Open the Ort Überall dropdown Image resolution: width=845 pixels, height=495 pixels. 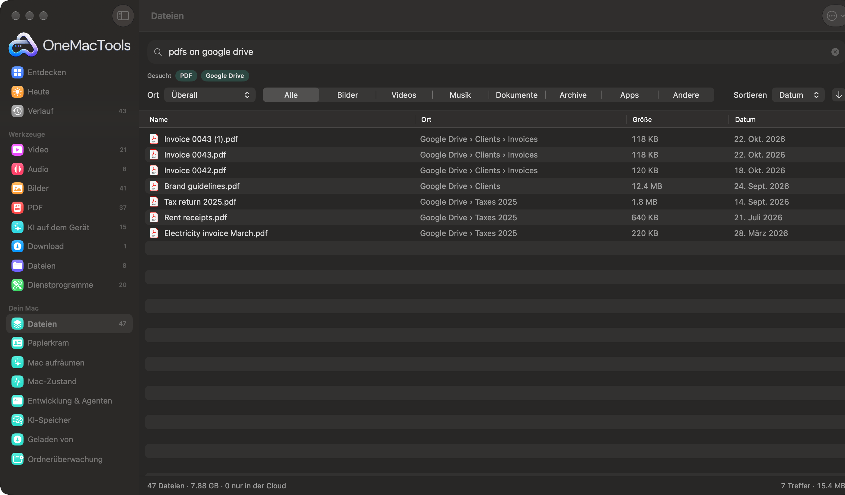coord(209,95)
